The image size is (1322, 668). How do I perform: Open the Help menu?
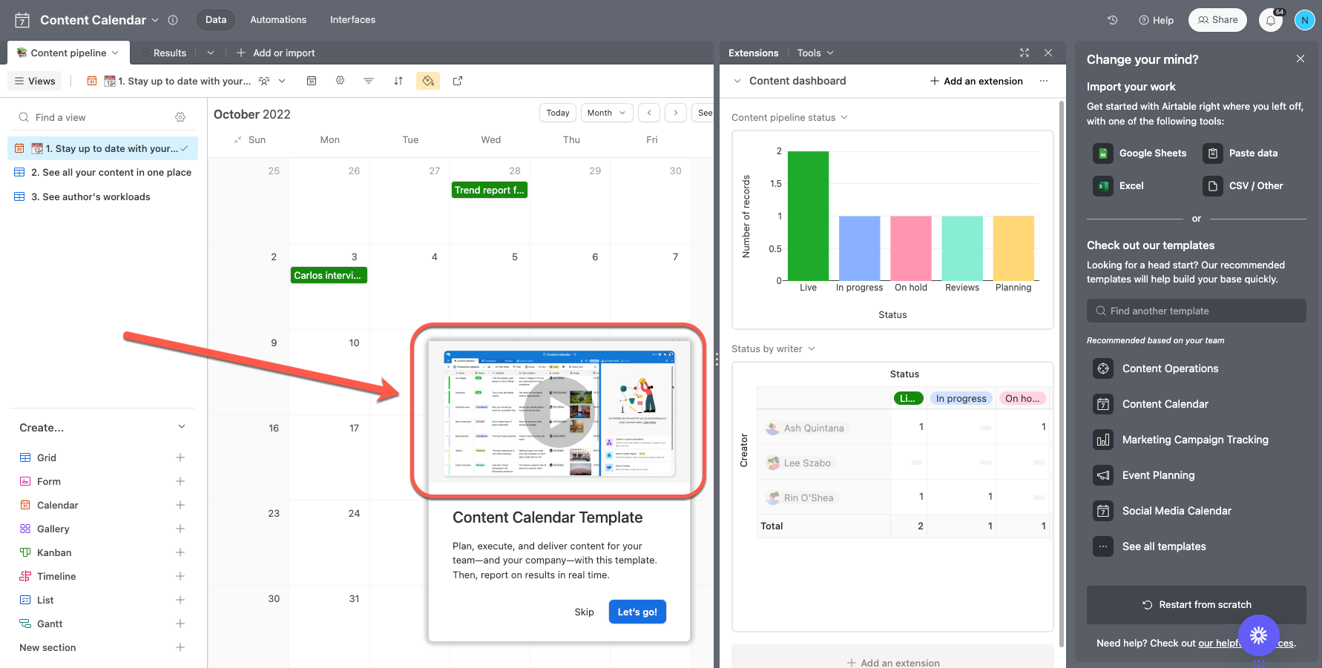(x=1157, y=20)
